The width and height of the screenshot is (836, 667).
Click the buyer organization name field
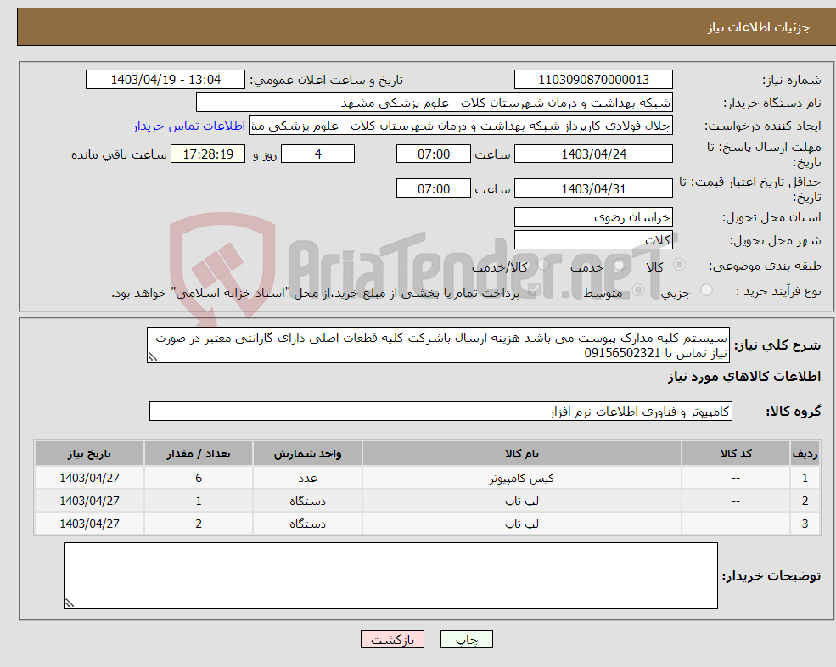[435, 103]
